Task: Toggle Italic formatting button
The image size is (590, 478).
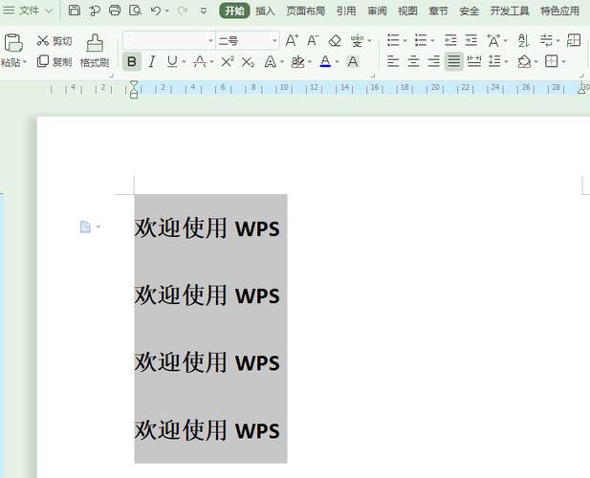Action: click(x=152, y=61)
